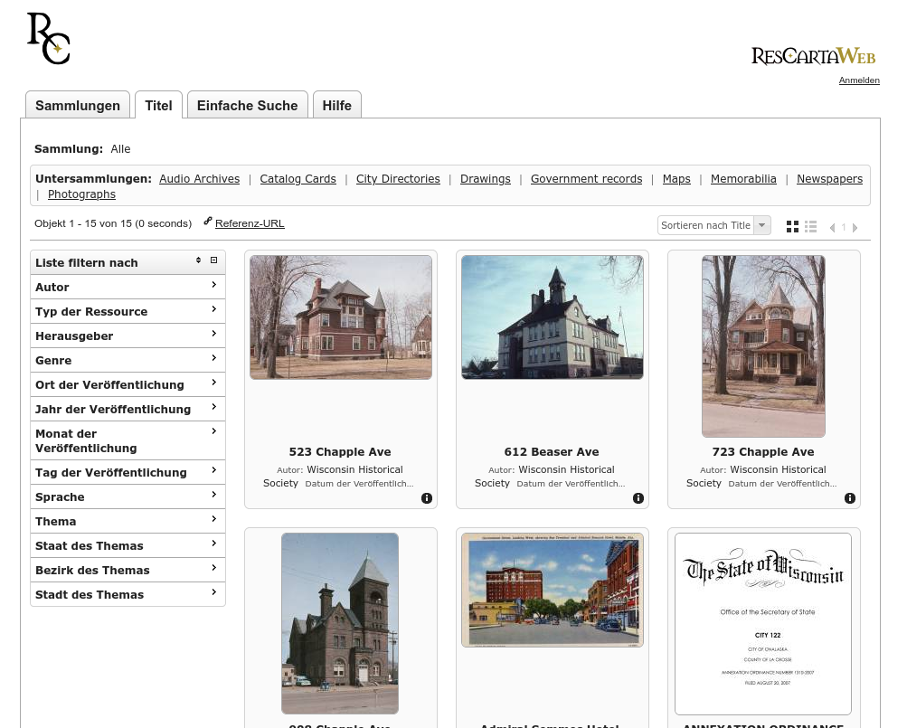This screenshot has width=907, height=728.
Task: Open Drawings subcollection
Action: click(486, 179)
